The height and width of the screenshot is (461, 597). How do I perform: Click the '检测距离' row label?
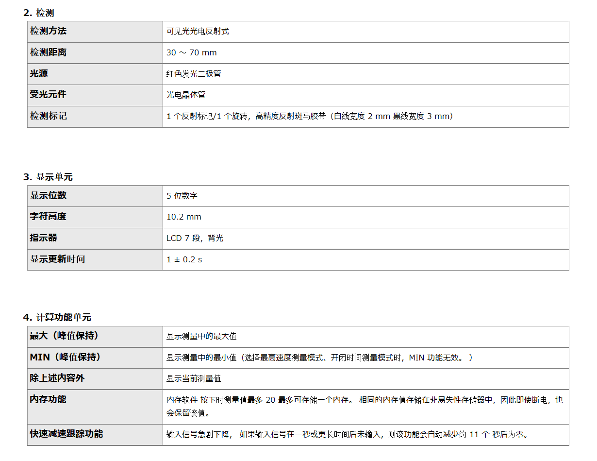(x=48, y=52)
